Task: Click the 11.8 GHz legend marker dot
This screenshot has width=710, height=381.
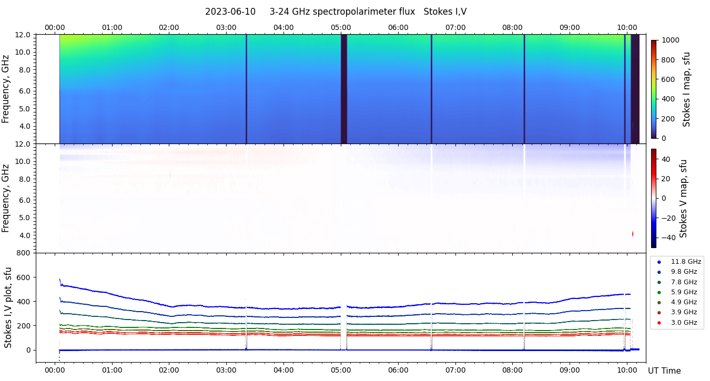Action: coord(659,262)
